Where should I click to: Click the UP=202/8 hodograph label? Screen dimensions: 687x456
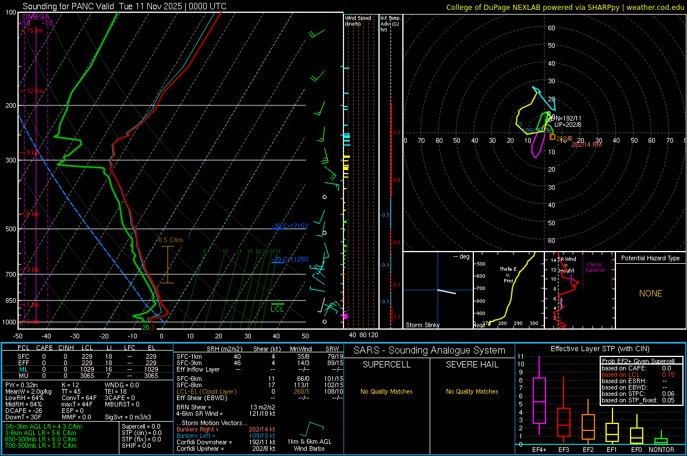(568, 125)
